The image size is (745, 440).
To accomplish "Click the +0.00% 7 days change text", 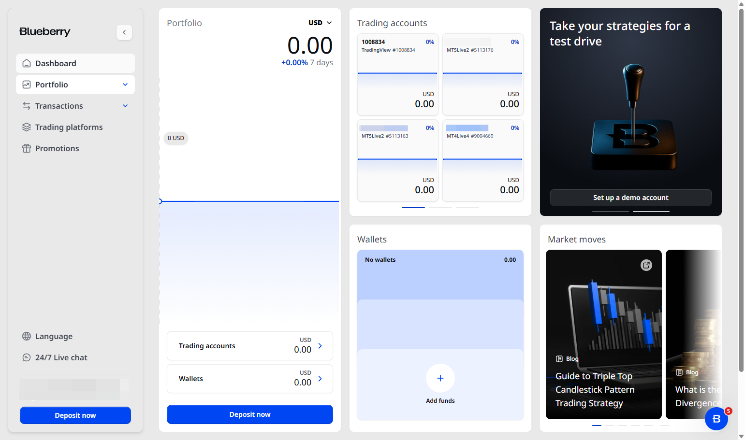I will (307, 62).
